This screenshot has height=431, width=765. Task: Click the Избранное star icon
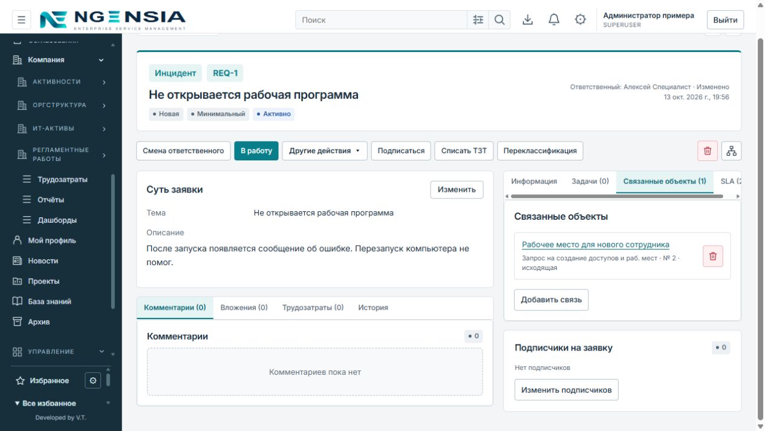(x=20, y=381)
